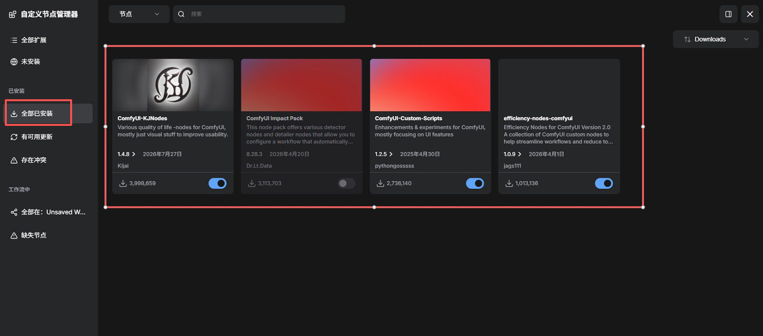Click the download count icon on efficiency-nodes-comfyui

point(509,183)
